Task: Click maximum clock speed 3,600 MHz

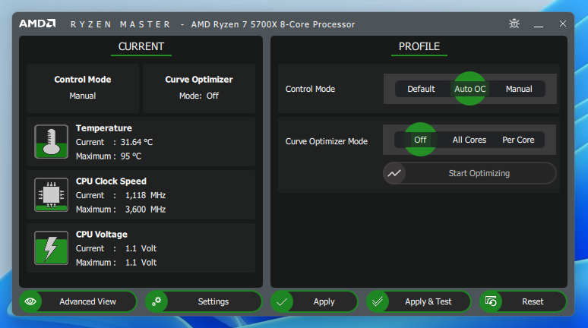Action: (146, 209)
